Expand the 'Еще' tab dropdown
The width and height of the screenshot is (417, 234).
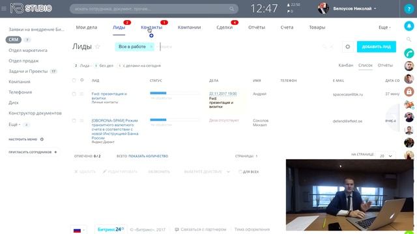point(384,27)
